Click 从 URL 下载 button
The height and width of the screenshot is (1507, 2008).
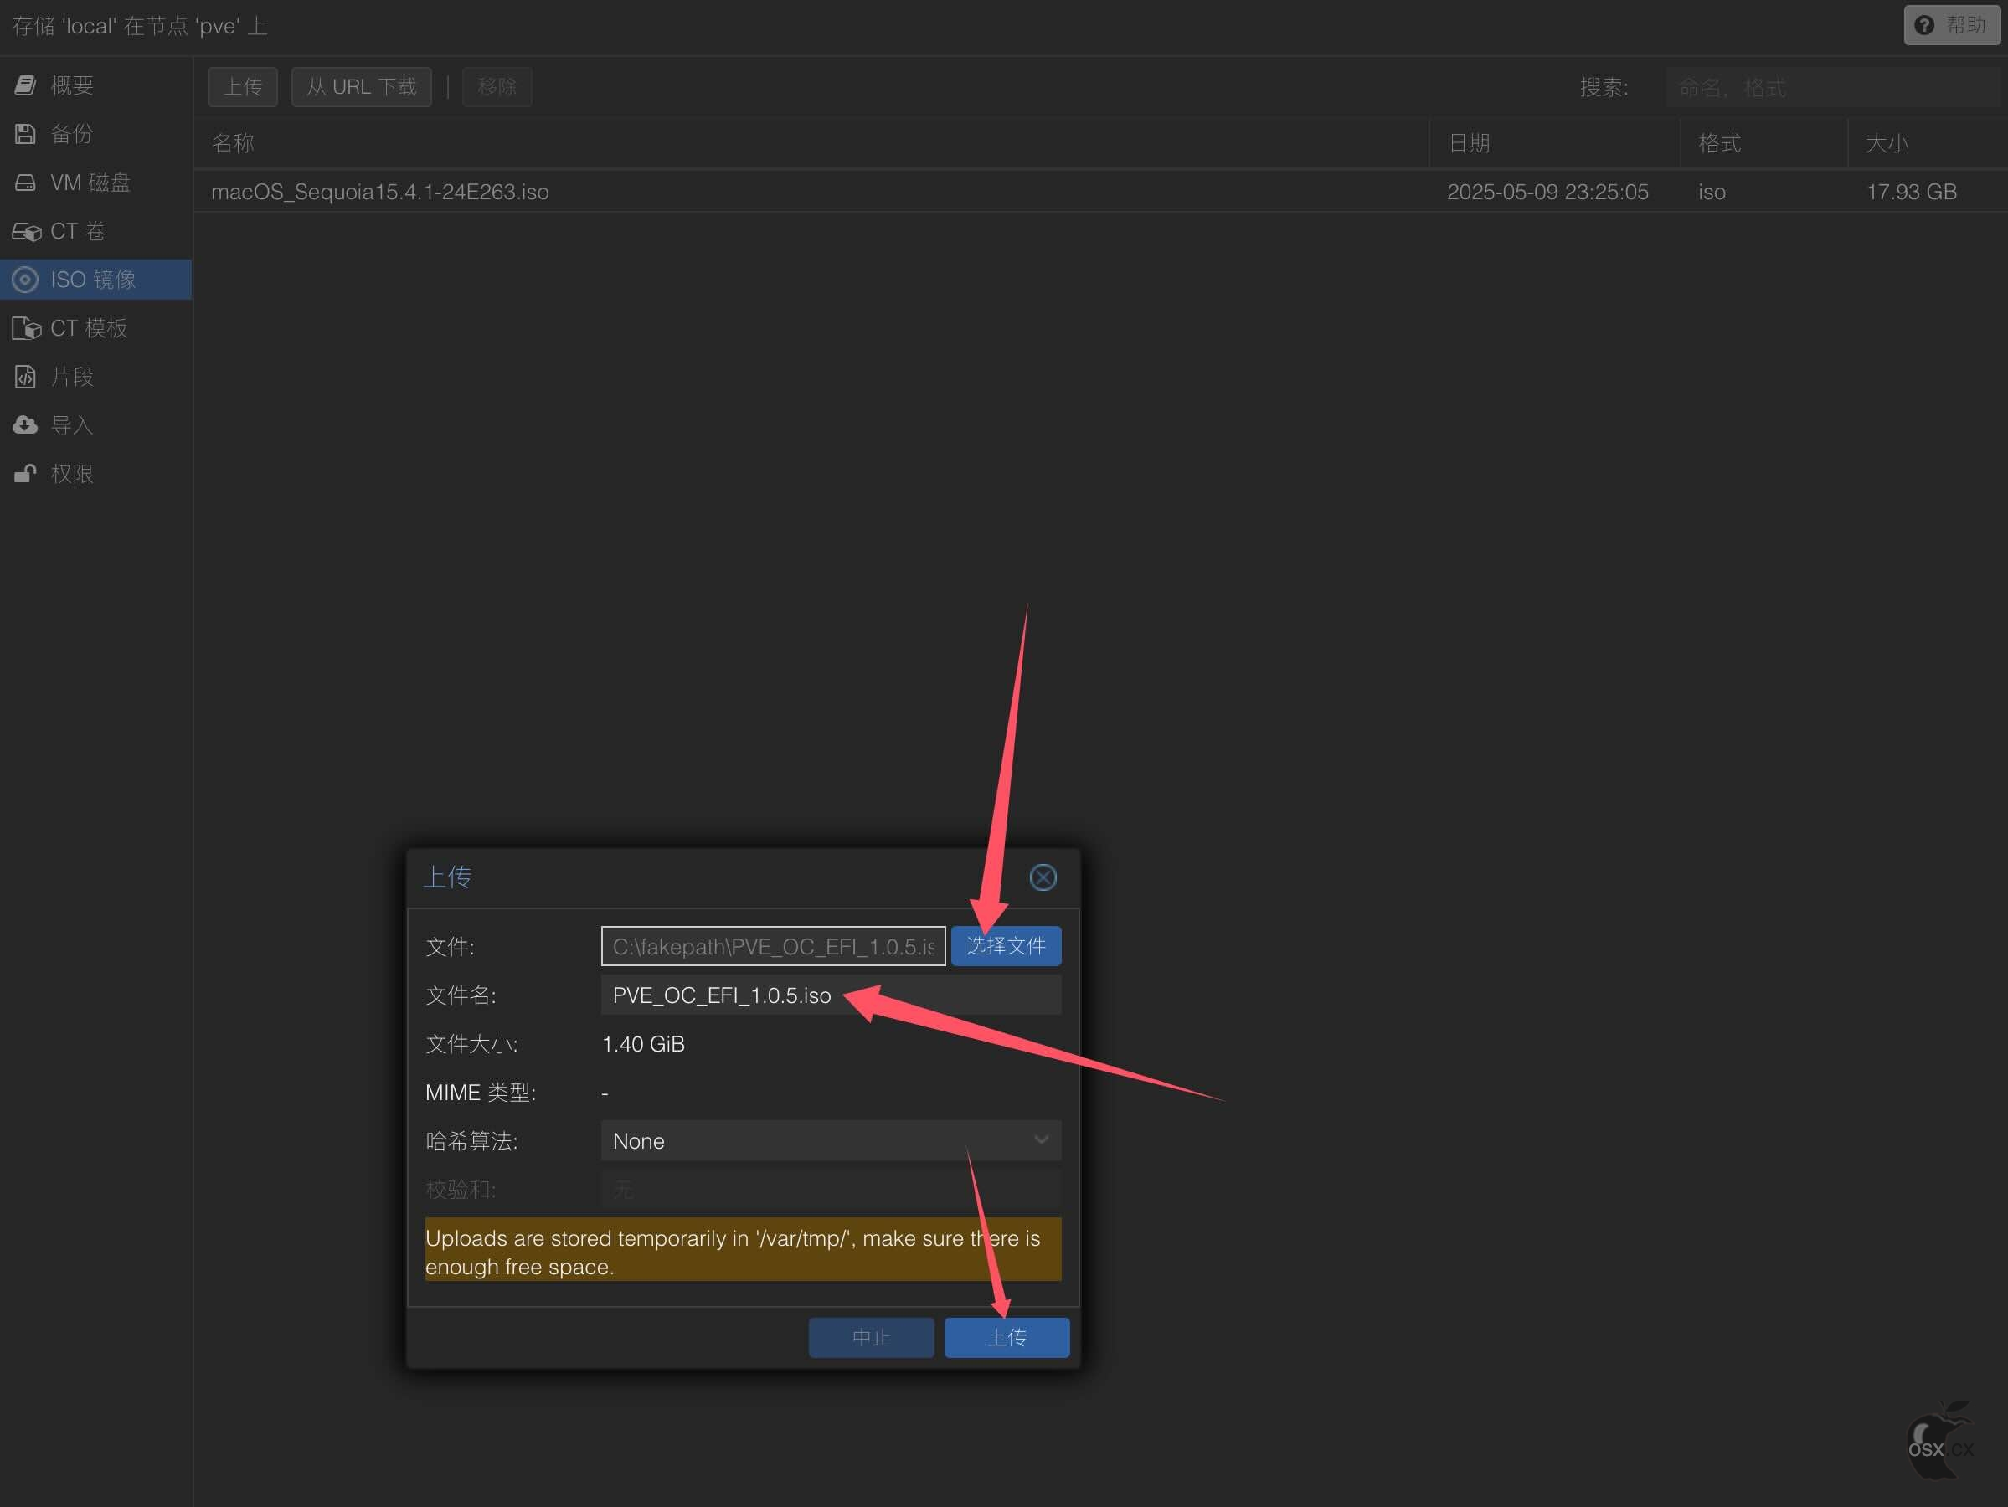tap(361, 87)
